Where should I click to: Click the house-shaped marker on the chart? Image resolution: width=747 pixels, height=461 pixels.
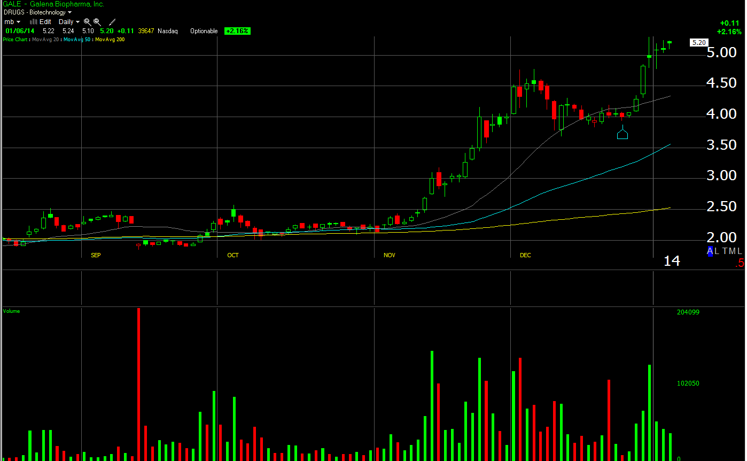[622, 133]
